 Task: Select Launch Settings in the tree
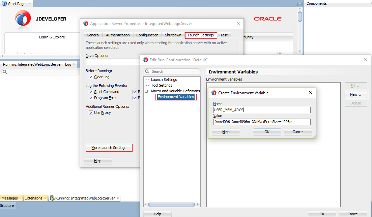tap(164, 80)
